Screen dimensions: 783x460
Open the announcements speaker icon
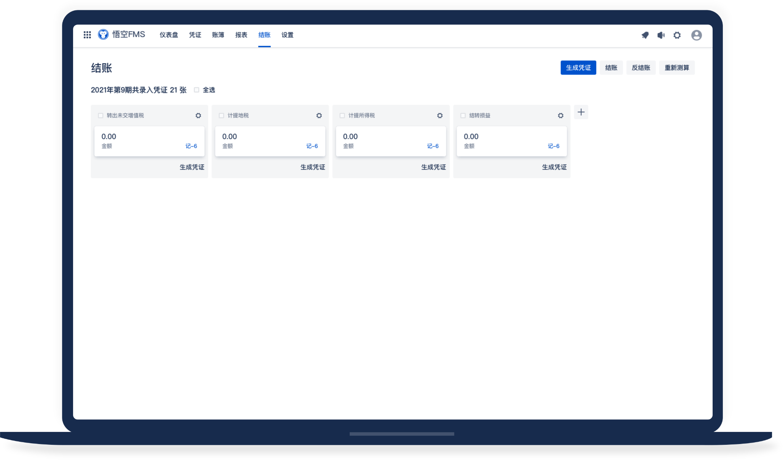click(x=661, y=35)
